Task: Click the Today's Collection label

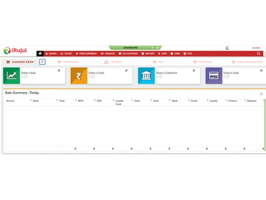Action: [x=167, y=73]
